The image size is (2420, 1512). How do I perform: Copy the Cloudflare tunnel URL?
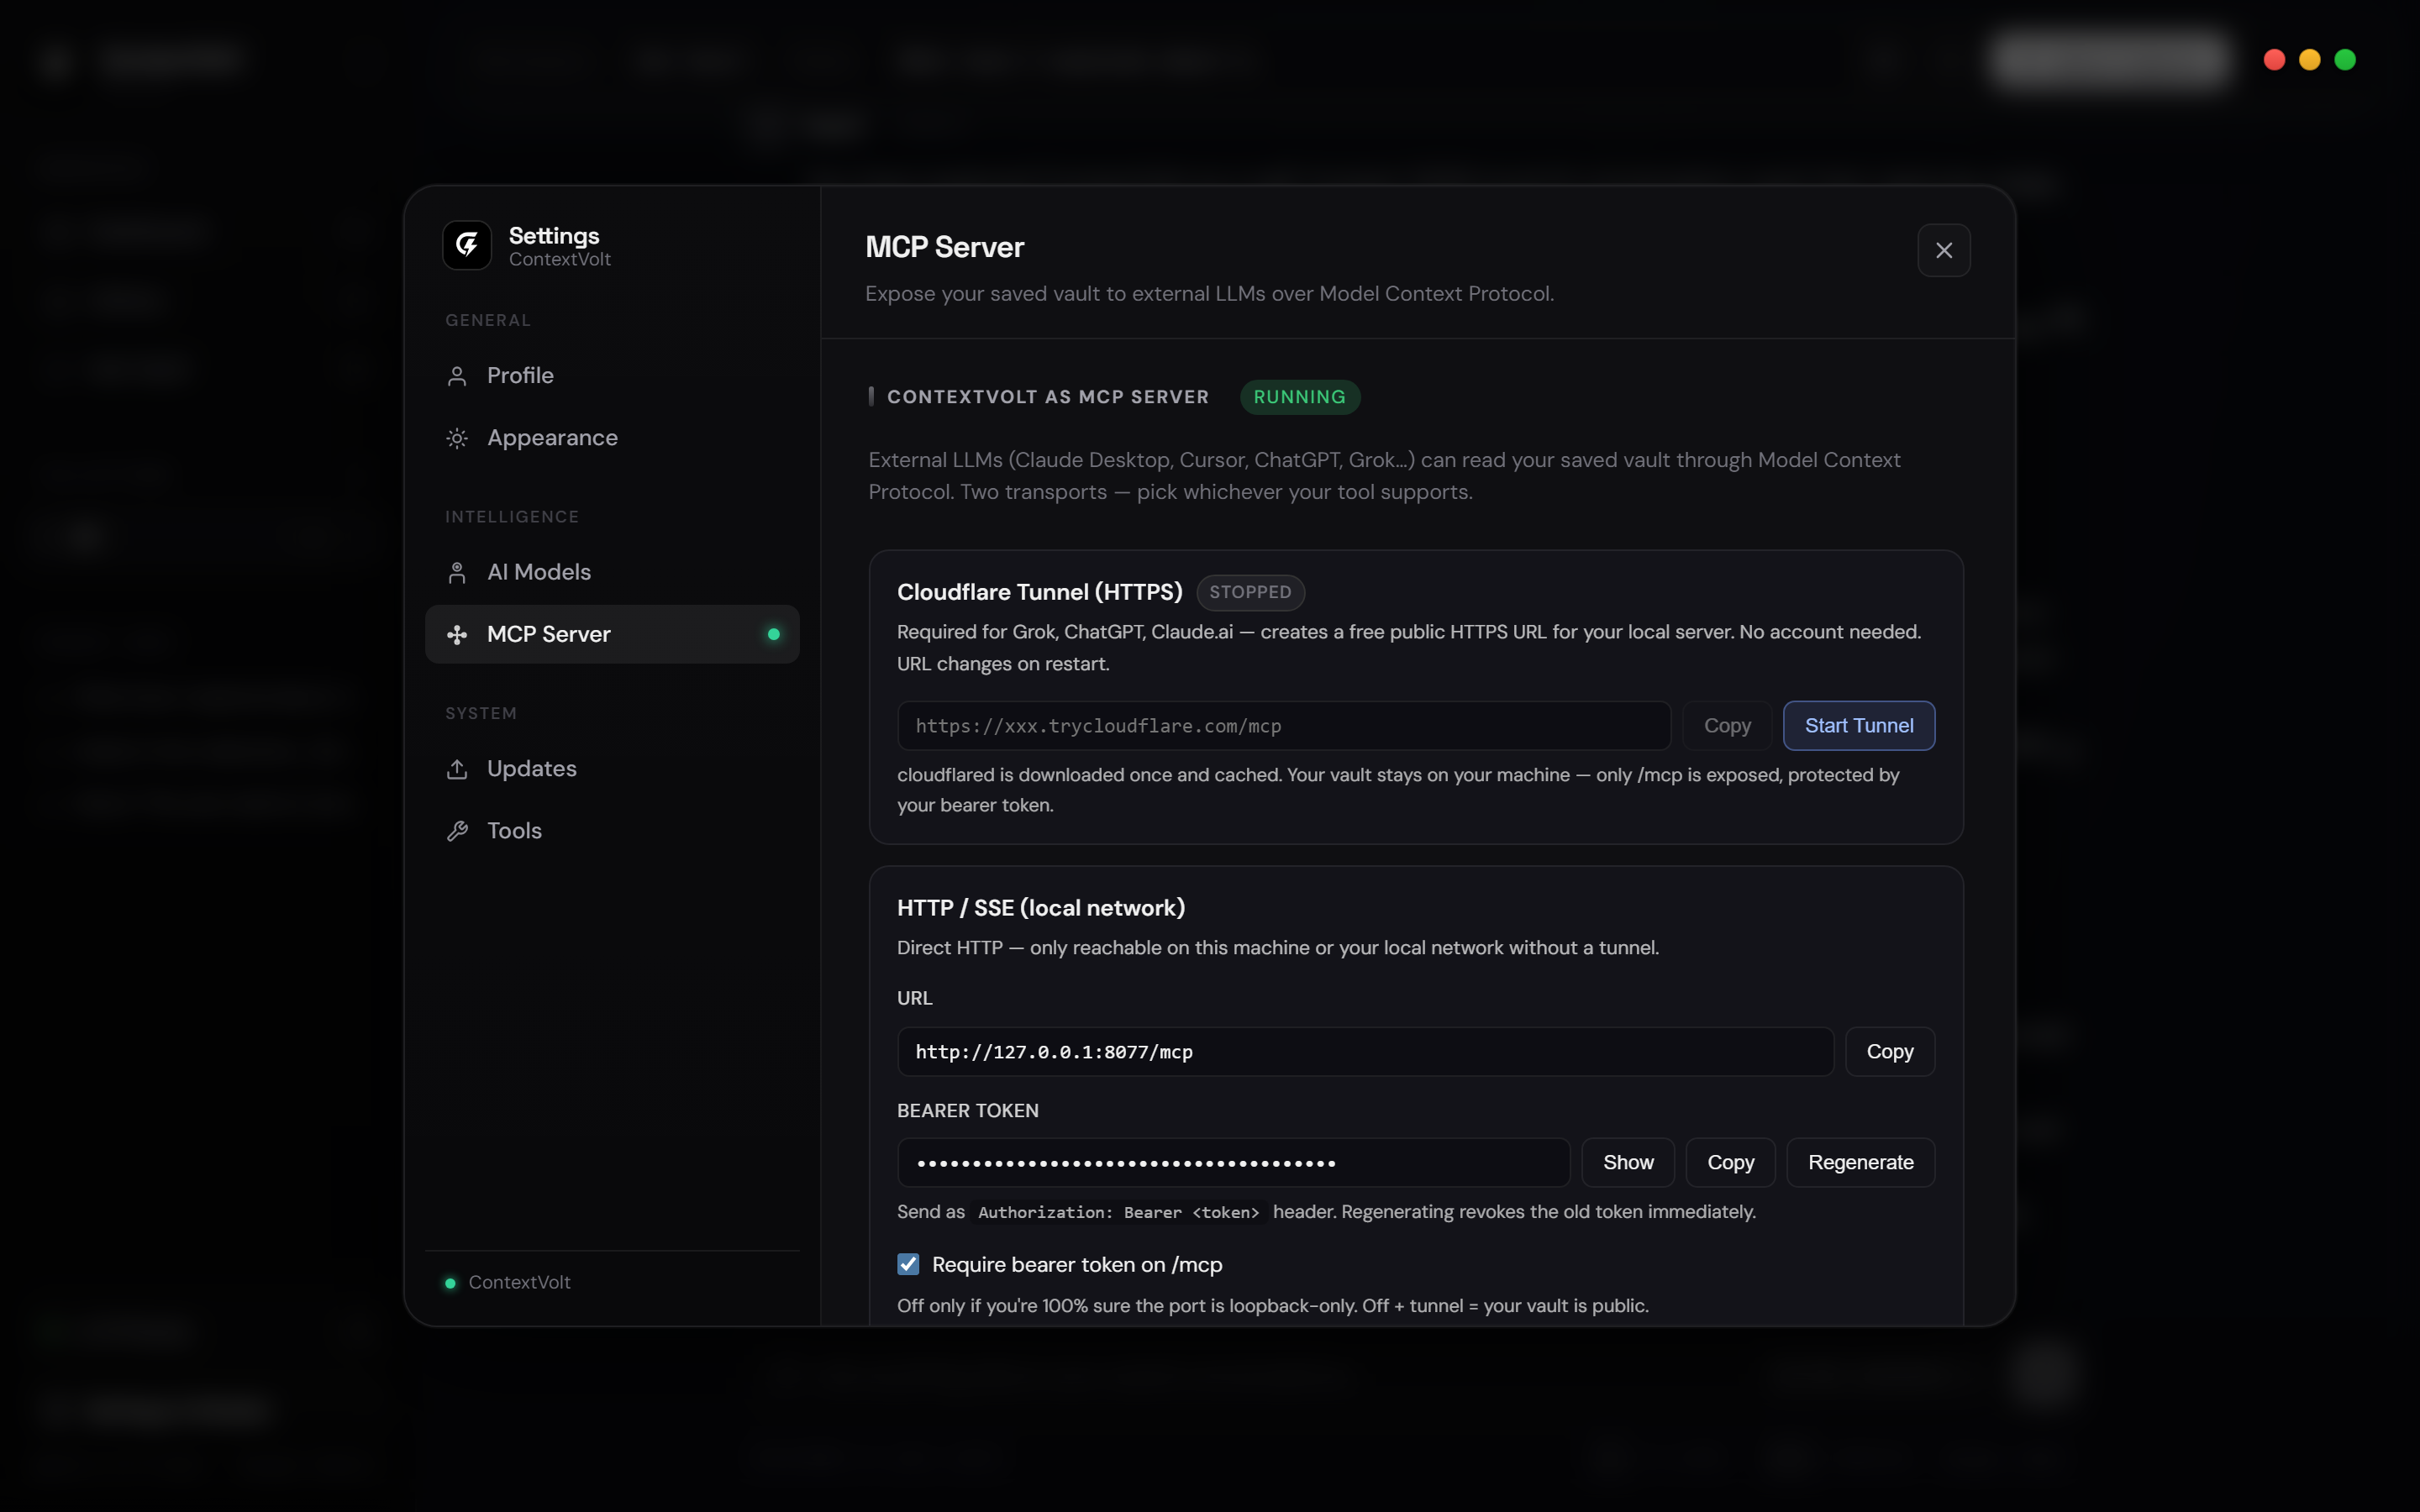(x=1726, y=726)
